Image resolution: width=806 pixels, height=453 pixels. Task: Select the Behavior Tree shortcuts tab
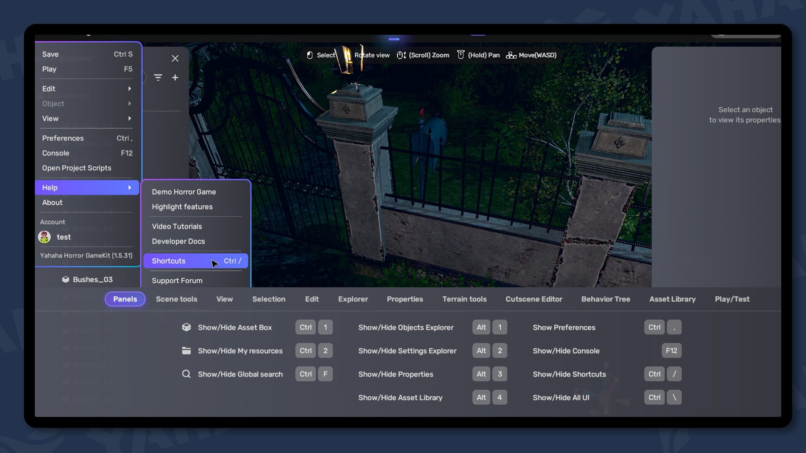[605, 299]
